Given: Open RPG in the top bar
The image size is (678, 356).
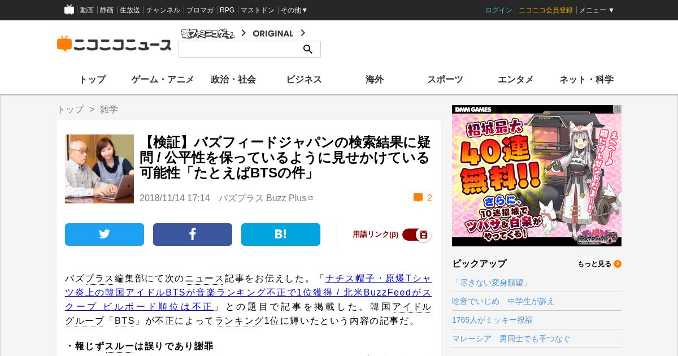Looking at the screenshot, I should (227, 10).
